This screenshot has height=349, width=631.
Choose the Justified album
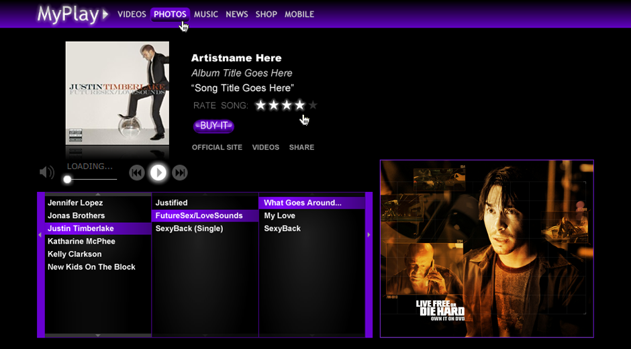pyautogui.click(x=205, y=203)
